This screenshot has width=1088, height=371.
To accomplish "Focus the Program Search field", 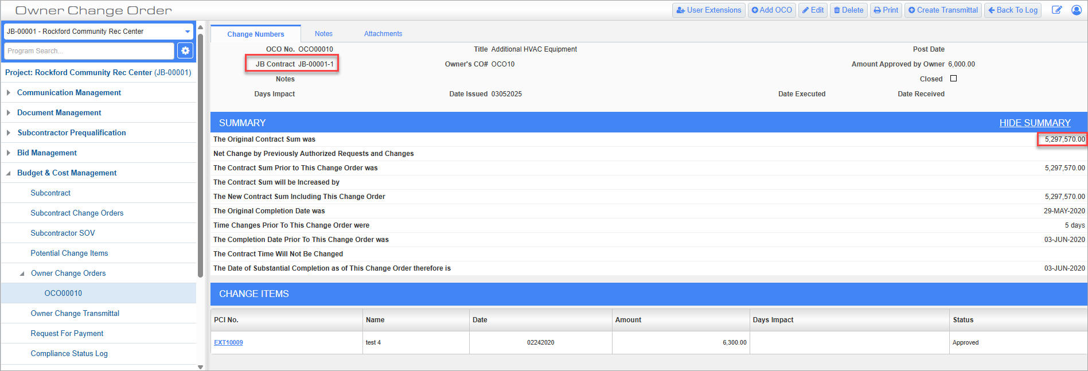I will (89, 51).
